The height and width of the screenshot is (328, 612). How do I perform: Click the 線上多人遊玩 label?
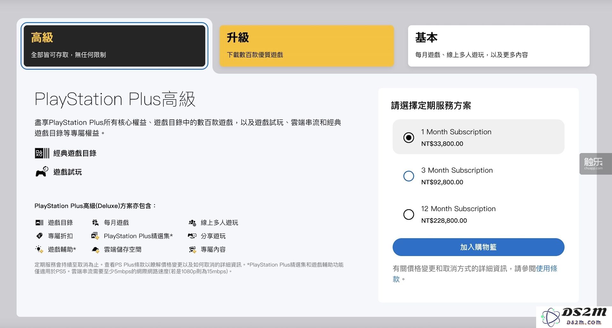(x=219, y=223)
